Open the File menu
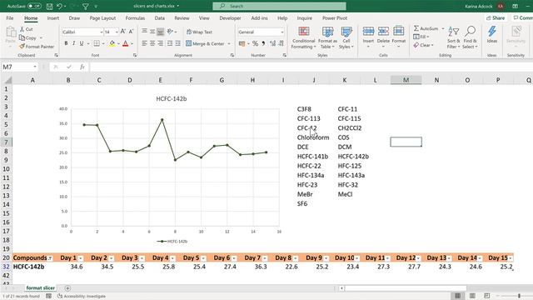Image resolution: width=533 pixels, height=300 pixels. click(10, 18)
